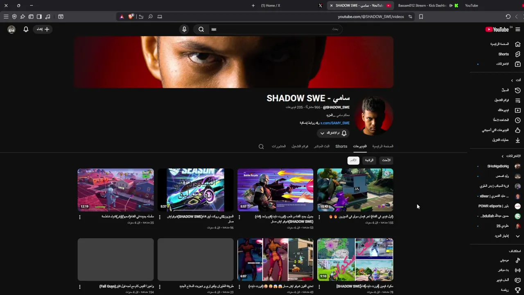Open options for 5:37 Season video
524x295 pixels.
[x=160, y=217]
